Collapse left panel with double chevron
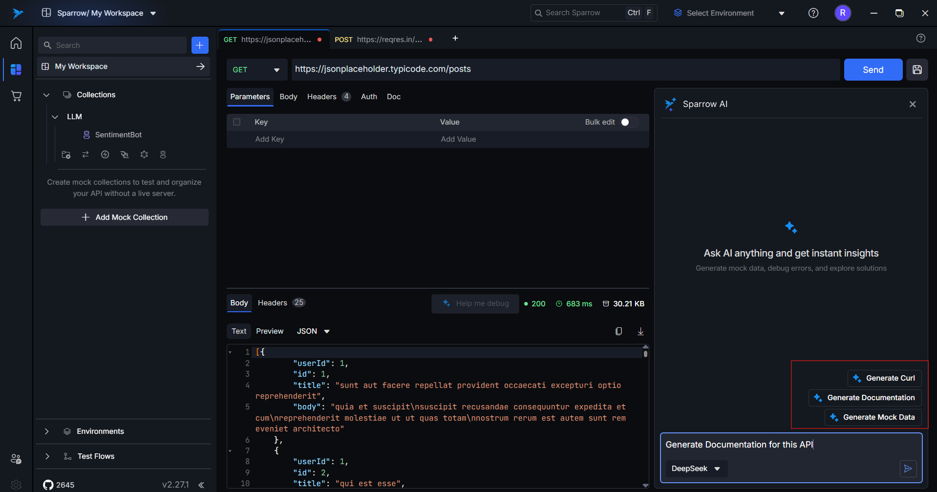The image size is (937, 492). point(201,485)
